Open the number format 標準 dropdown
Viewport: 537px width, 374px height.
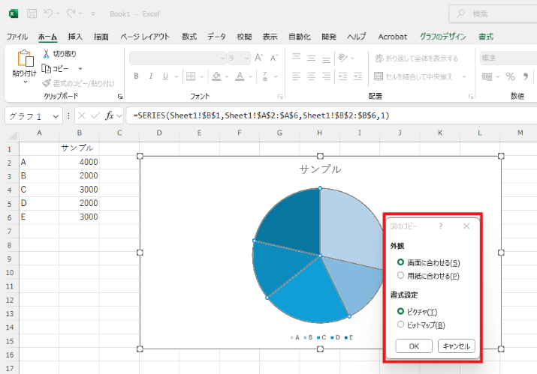coord(508,58)
